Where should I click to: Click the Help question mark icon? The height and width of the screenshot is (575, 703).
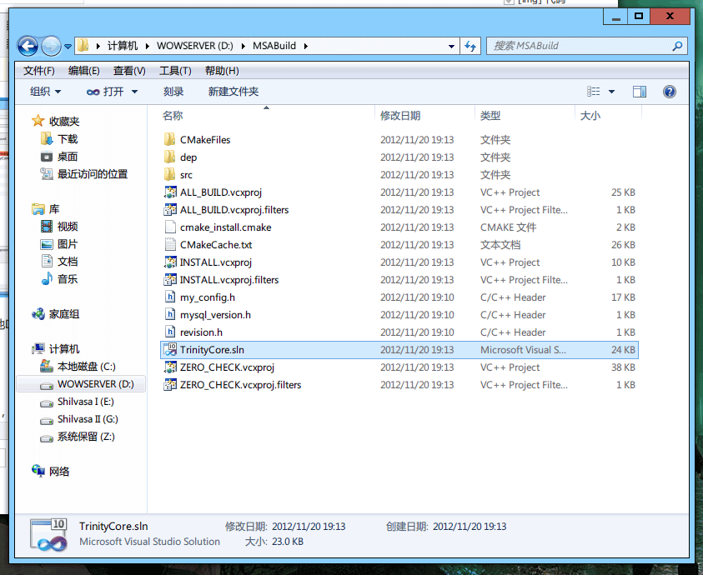[669, 92]
